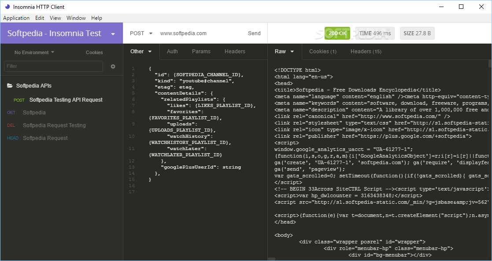The image size is (492, 261).
Task: Open the Application menu
Action: [16, 18]
